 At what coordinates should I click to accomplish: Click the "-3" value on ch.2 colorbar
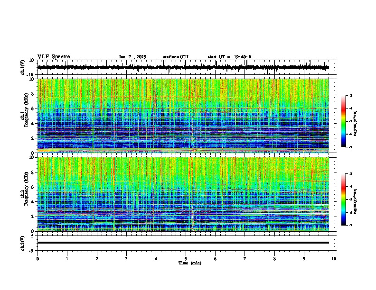pyautogui.click(x=350, y=174)
